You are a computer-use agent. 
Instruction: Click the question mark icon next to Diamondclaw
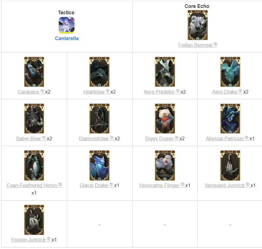112,138
